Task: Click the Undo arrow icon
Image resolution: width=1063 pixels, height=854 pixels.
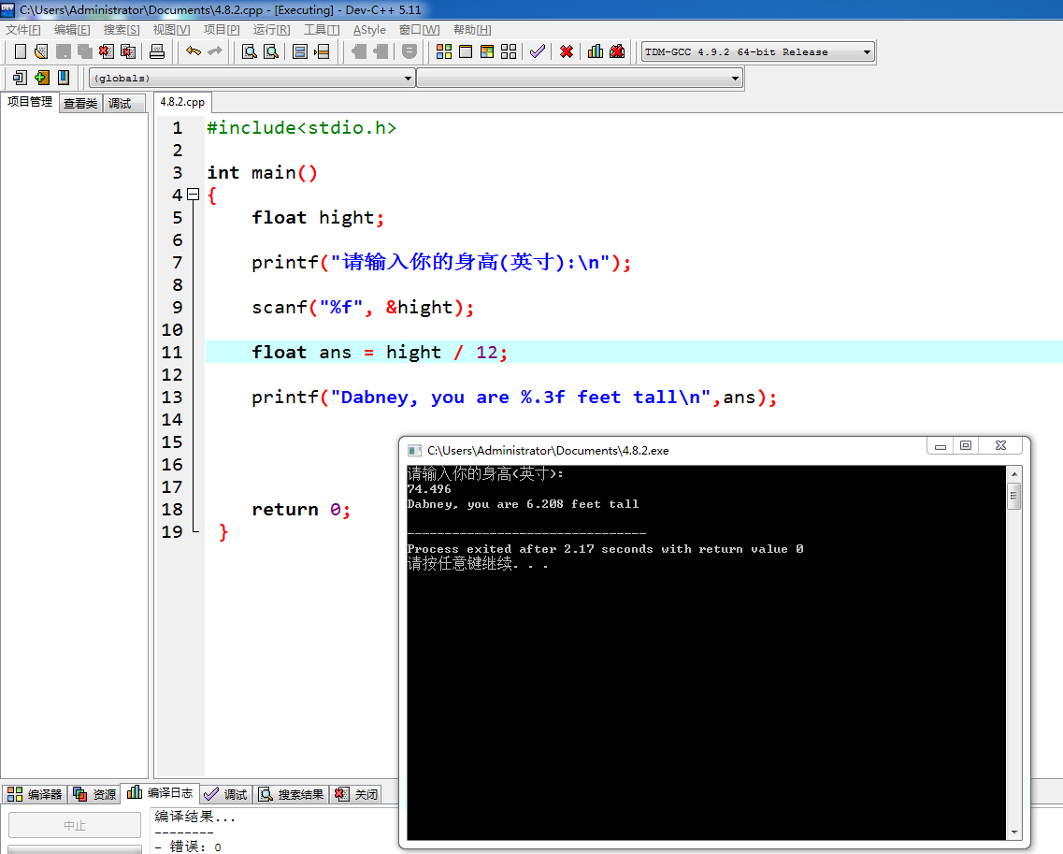Action: point(194,51)
